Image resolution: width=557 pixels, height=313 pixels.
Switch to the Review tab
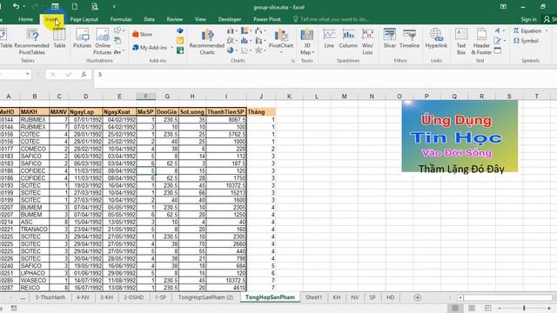pos(174,19)
